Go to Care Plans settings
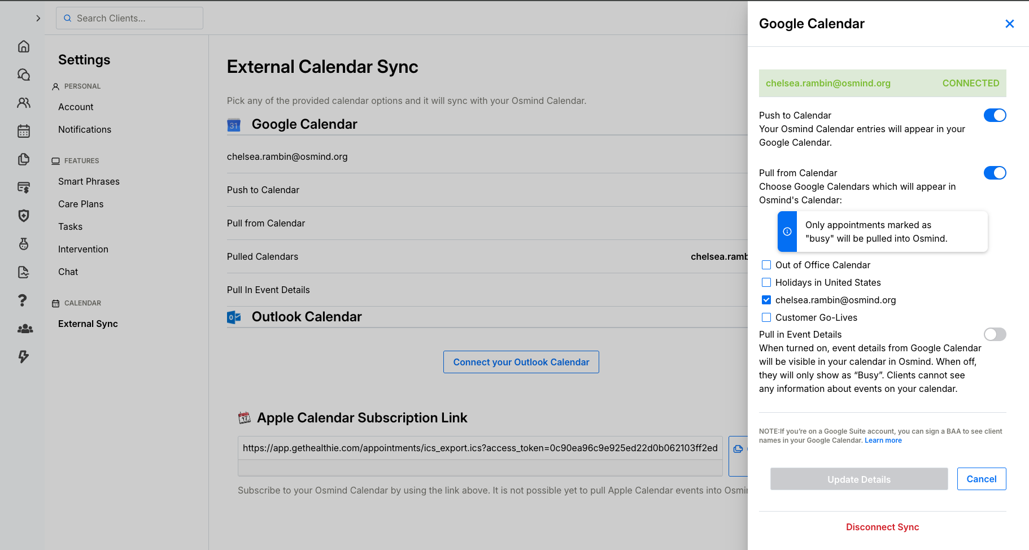This screenshot has height=550, width=1029. tap(81, 204)
